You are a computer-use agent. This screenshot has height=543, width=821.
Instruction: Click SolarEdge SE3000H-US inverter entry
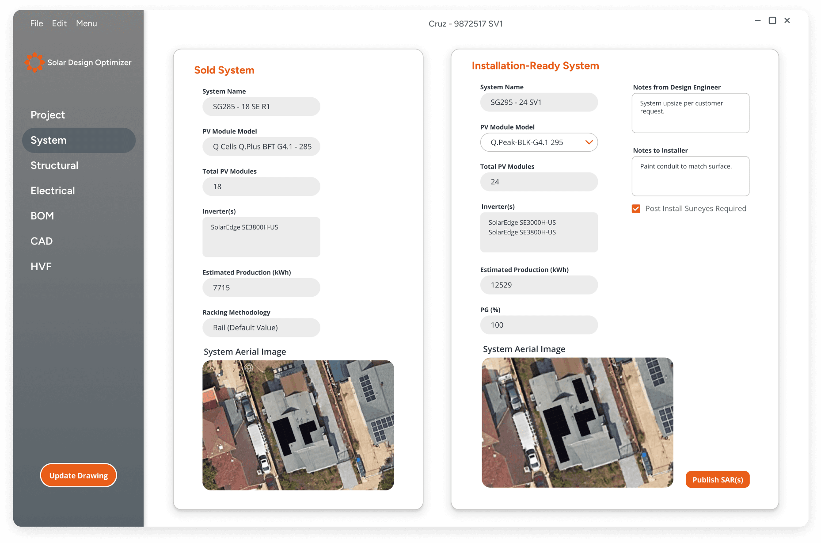(x=522, y=222)
